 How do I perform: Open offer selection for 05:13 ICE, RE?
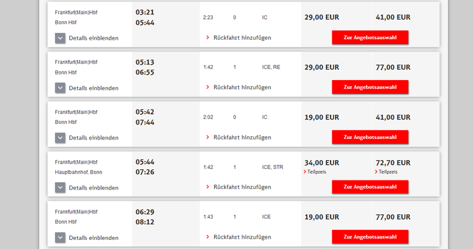pyautogui.click(x=370, y=87)
